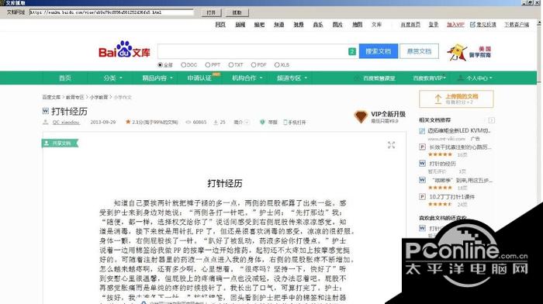
Task: Click the 小学教育 breadcrumb link
Action: [99, 97]
